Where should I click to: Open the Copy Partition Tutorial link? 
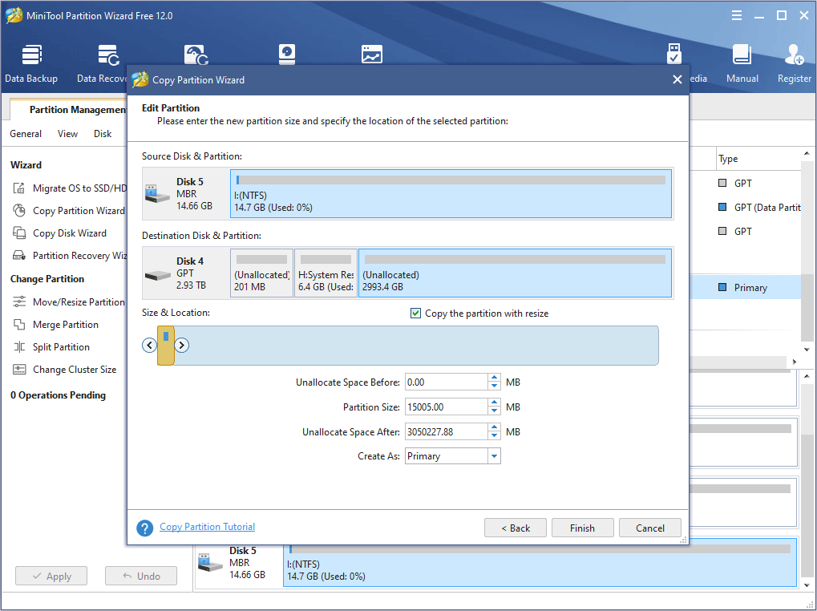(x=208, y=527)
